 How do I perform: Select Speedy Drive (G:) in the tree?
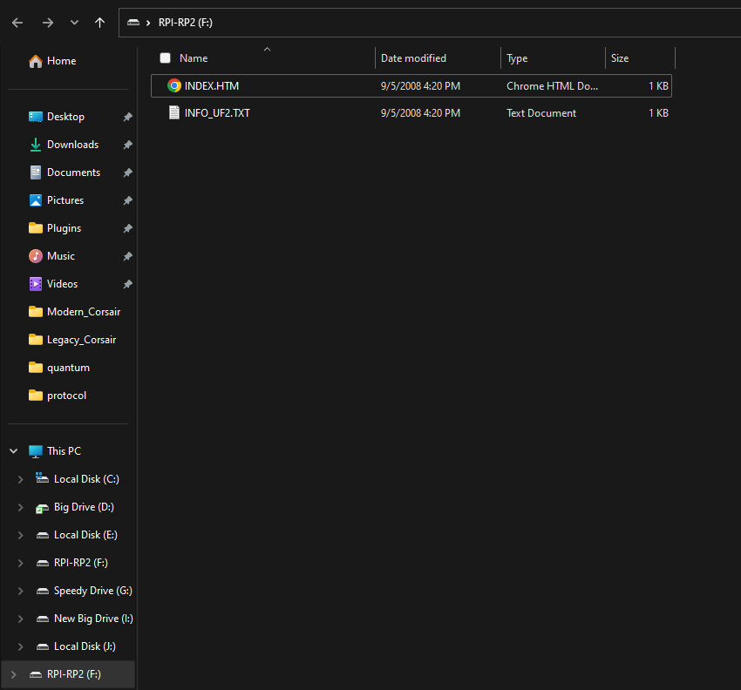coord(92,591)
